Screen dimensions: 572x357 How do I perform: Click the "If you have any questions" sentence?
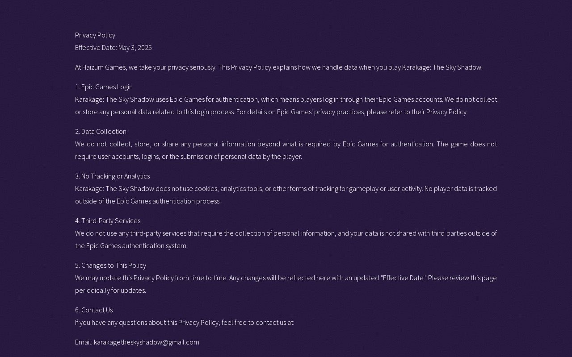click(x=185, y=322)
